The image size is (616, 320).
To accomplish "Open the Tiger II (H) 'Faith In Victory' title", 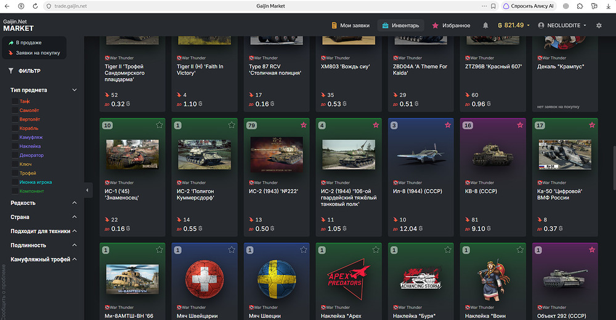I will point(200,70).
